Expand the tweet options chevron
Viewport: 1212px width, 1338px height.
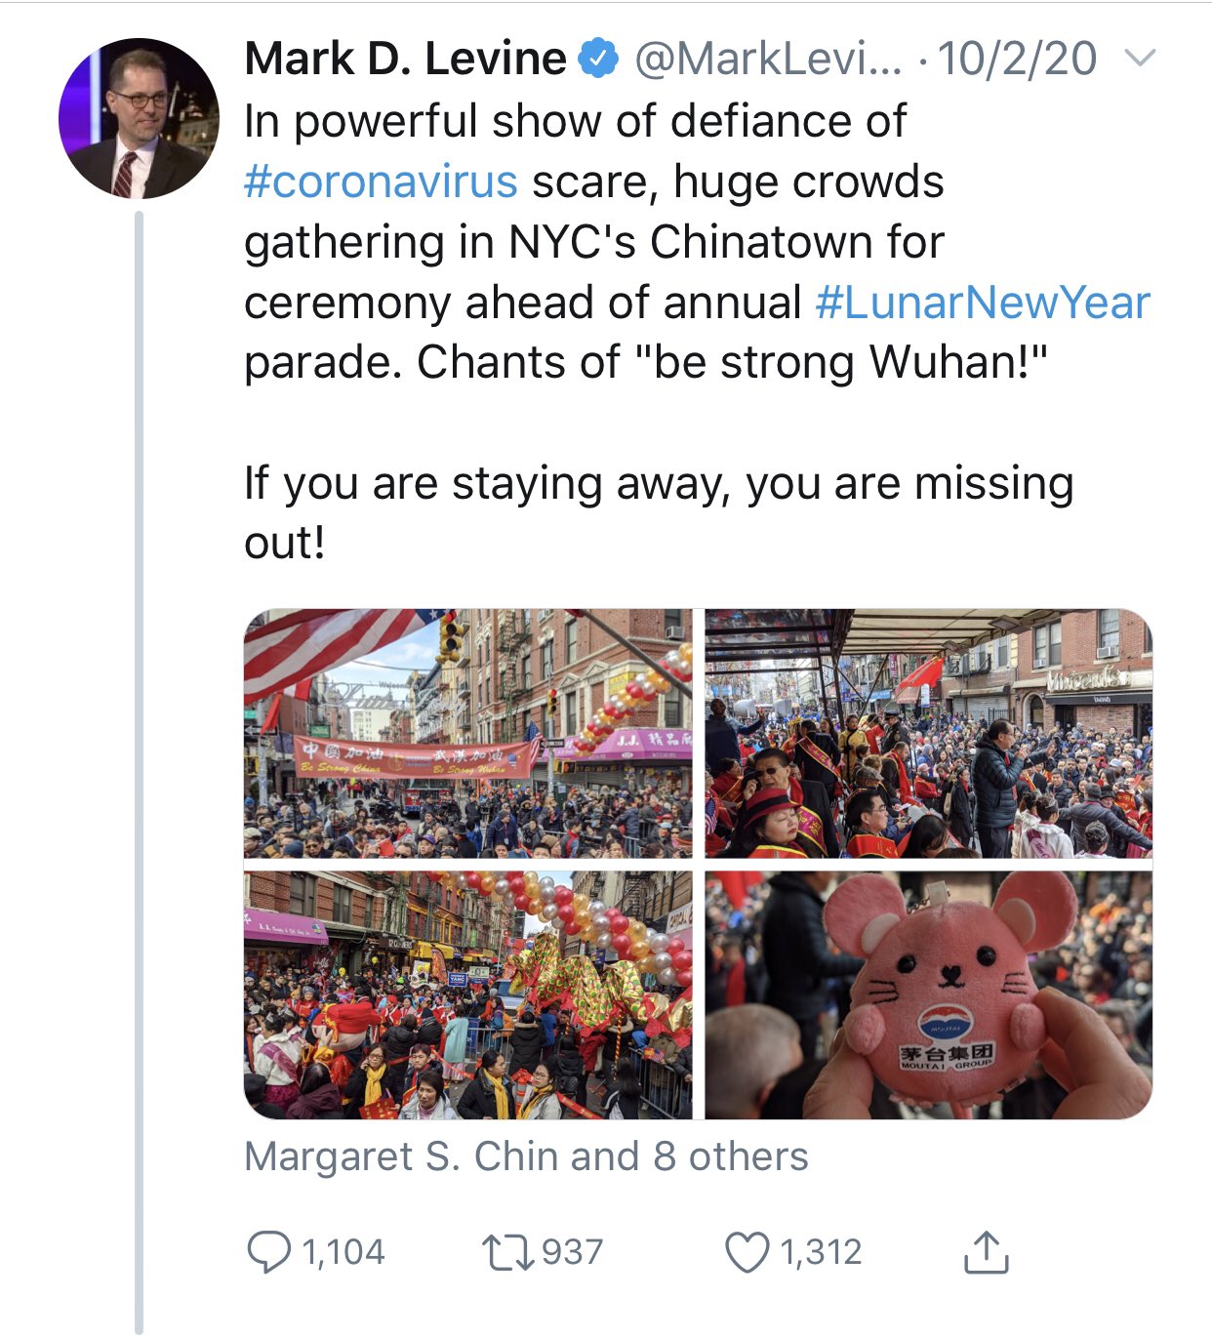[1140, 58]
